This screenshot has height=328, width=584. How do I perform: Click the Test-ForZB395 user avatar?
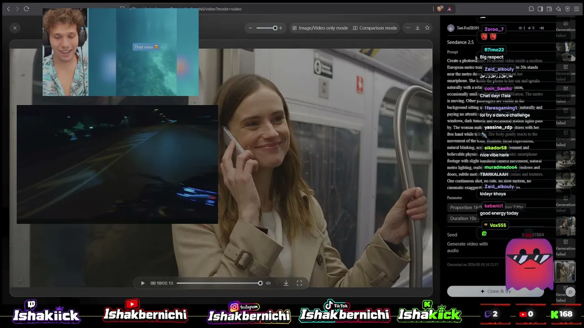451,28
